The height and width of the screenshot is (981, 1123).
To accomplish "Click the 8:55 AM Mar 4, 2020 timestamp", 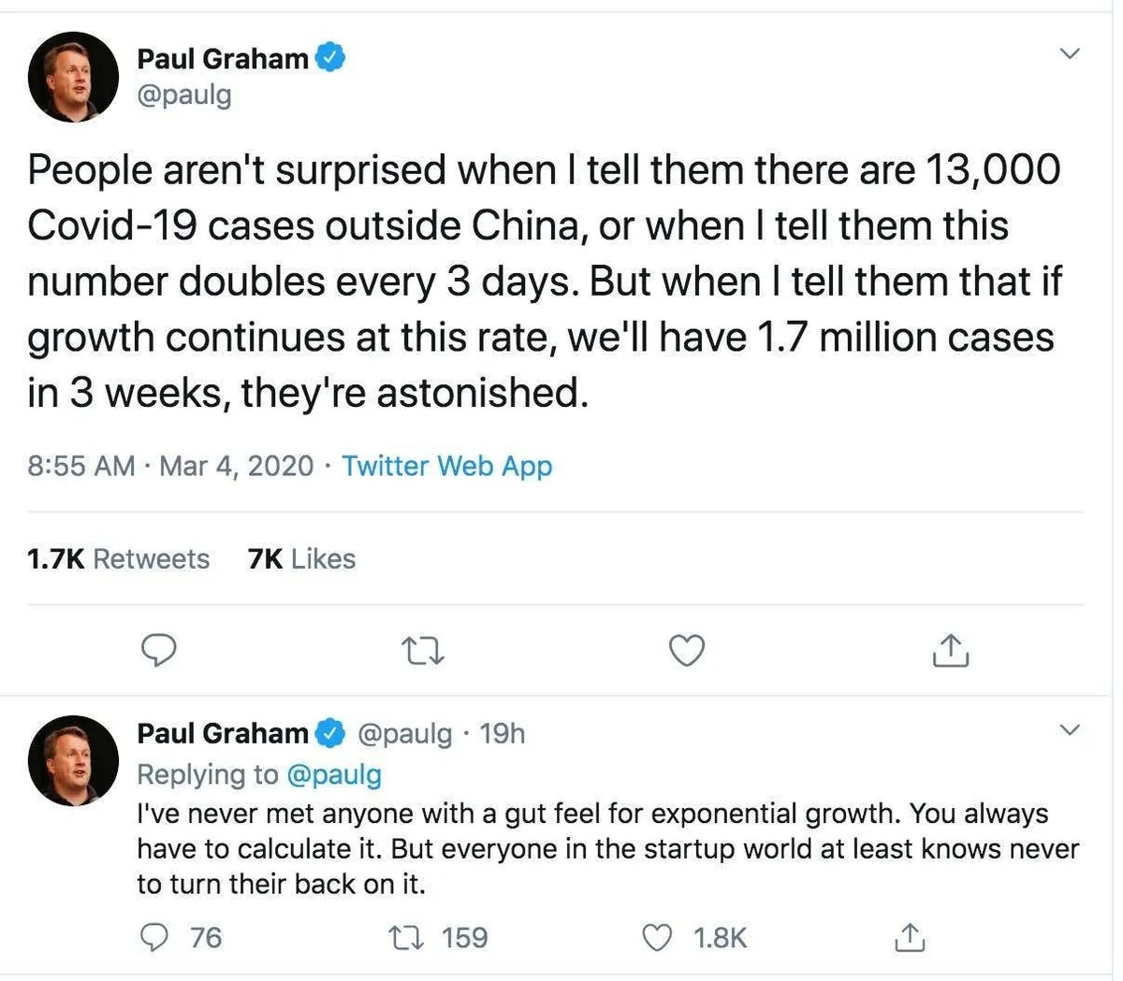I will [x=170, y=466].
